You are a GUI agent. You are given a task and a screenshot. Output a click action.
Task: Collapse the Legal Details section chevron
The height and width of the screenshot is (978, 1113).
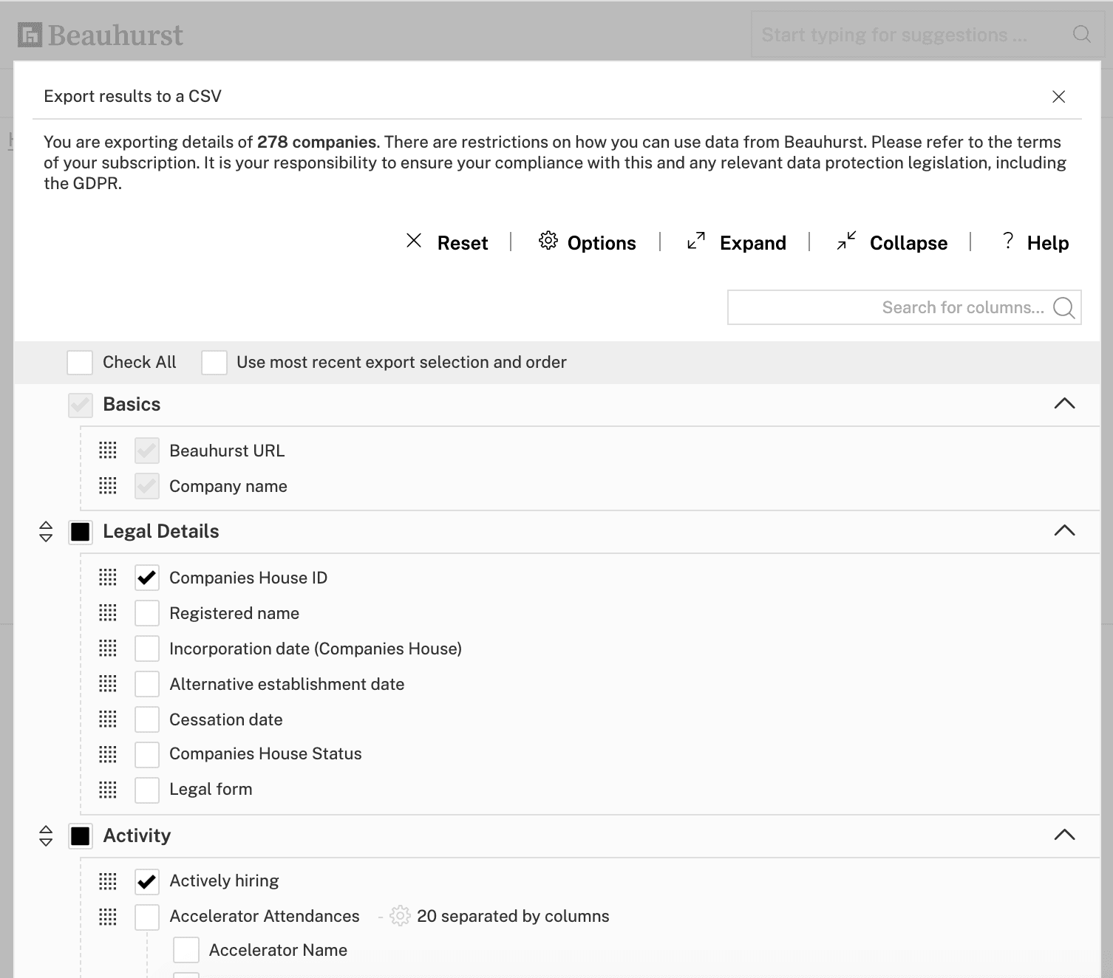1064,530
